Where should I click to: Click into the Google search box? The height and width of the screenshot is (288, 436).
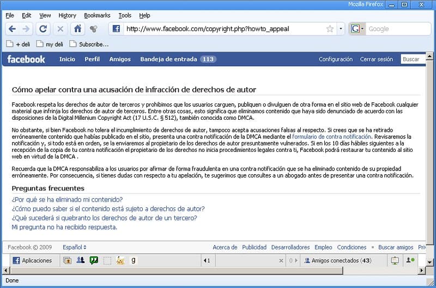tap(398, 29)
